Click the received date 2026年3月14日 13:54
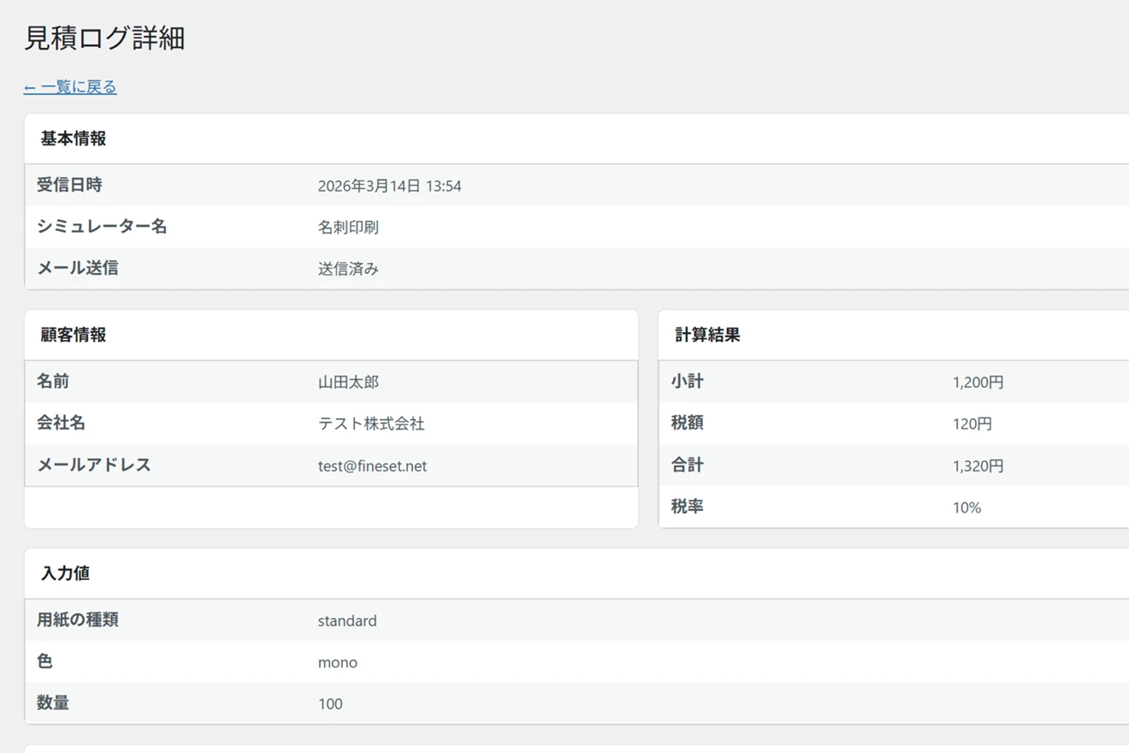 click(x=389, y=186)
